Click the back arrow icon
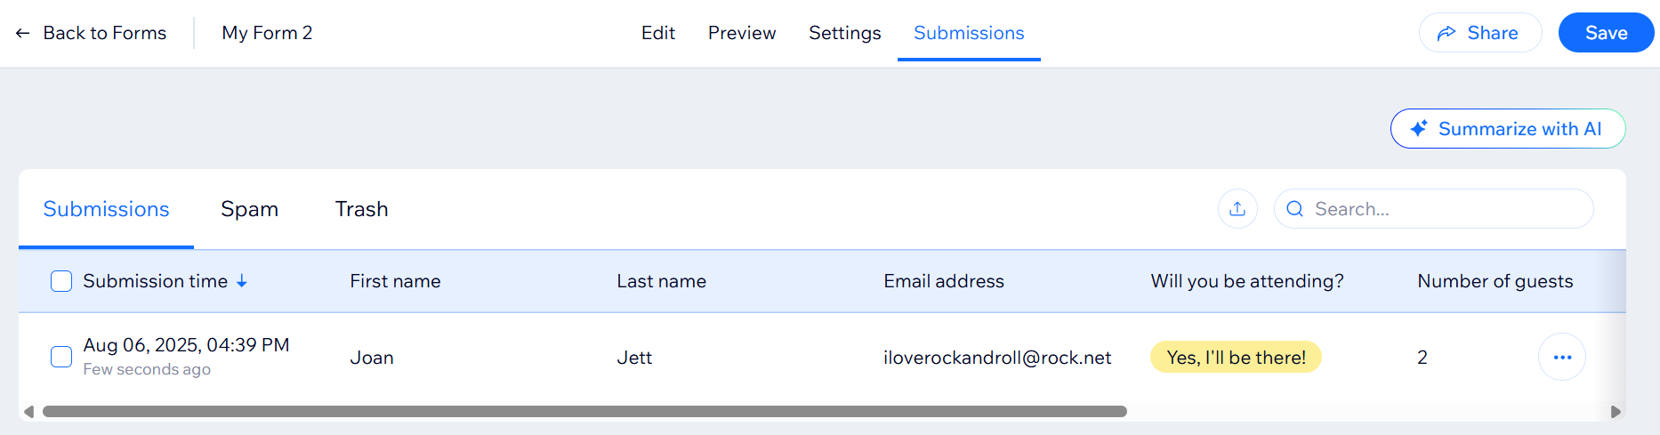Image resolution: width=1660 pixels, height=435 pixels. [22, 34]
